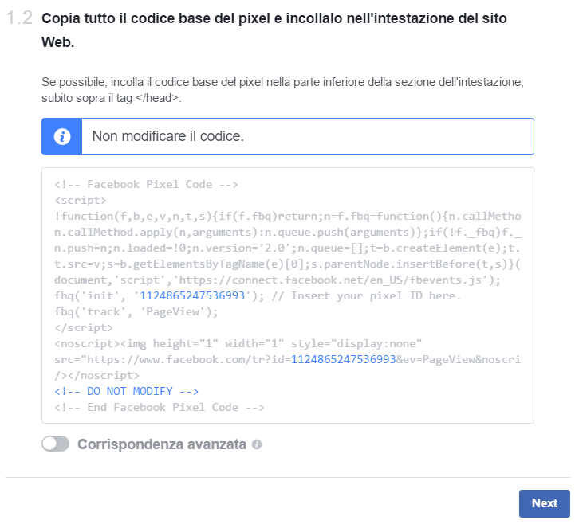The width and height of the screenshot is (575, 524).
Task: Click the Next button
Action: pyautogui.click(x=544, y=503)
